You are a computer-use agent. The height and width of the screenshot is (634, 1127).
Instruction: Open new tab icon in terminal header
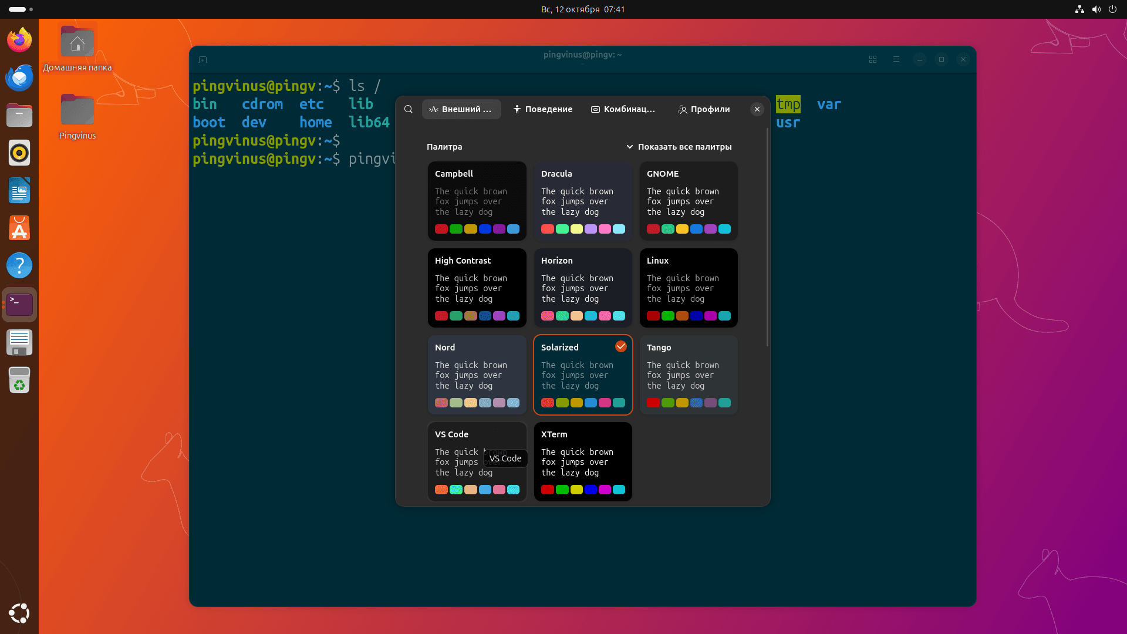[203, 59]
